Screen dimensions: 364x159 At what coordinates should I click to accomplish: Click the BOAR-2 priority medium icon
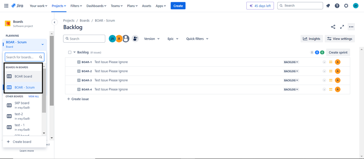[x=331, y=71]
